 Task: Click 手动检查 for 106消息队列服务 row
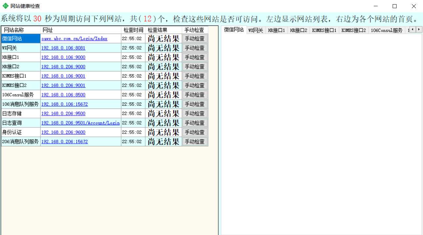coord(195,104)
